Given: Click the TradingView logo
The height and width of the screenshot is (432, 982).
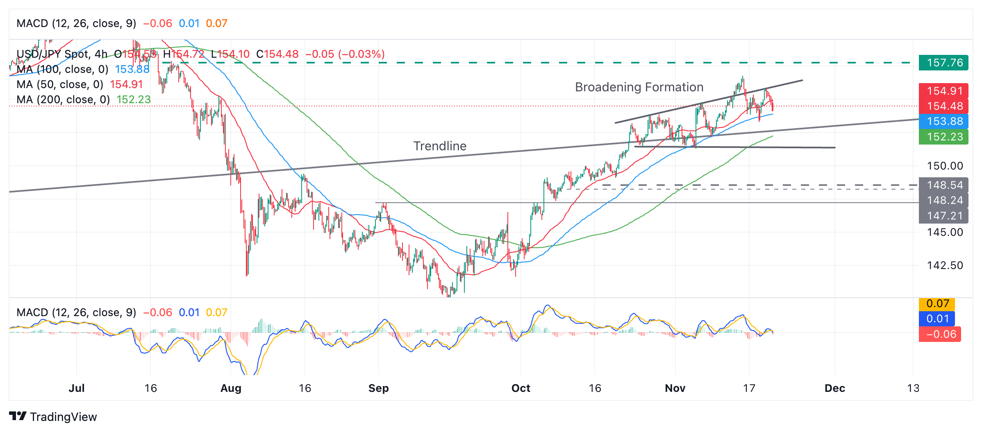Looking at the screenshot, I should click(53, 416).
